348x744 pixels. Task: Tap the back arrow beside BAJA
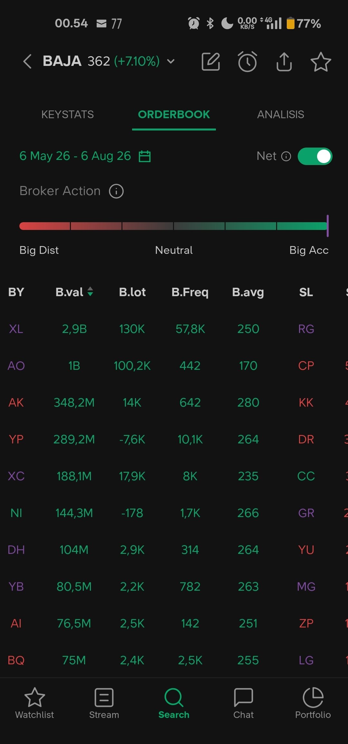(x=27, y=61)
